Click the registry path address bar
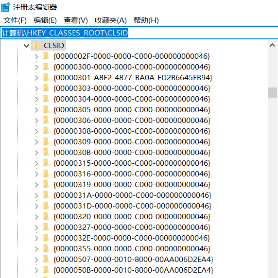 [x=139, y=33]
